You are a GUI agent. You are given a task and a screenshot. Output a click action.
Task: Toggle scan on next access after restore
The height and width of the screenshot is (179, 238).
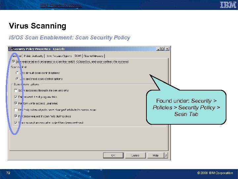pos(16,123)
